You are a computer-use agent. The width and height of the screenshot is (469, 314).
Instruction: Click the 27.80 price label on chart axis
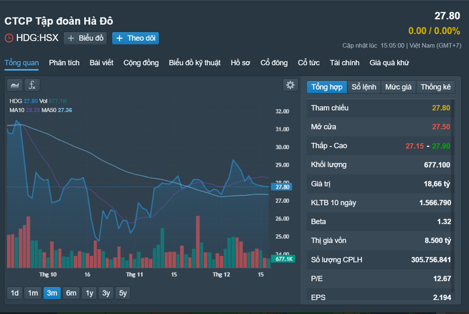(282, 187)
